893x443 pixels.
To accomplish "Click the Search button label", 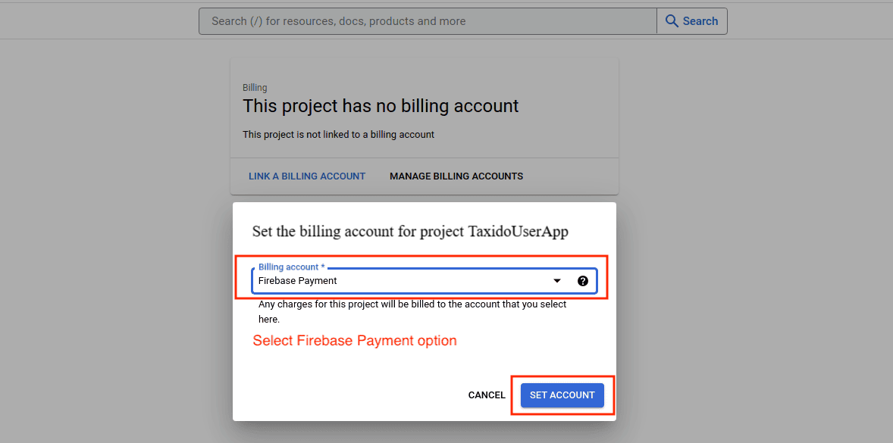I will (700, 21).
